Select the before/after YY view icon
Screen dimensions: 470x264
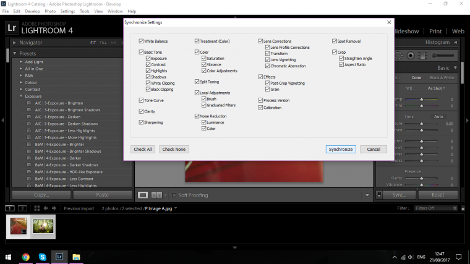pyautogui.click(x=156, y=195)
